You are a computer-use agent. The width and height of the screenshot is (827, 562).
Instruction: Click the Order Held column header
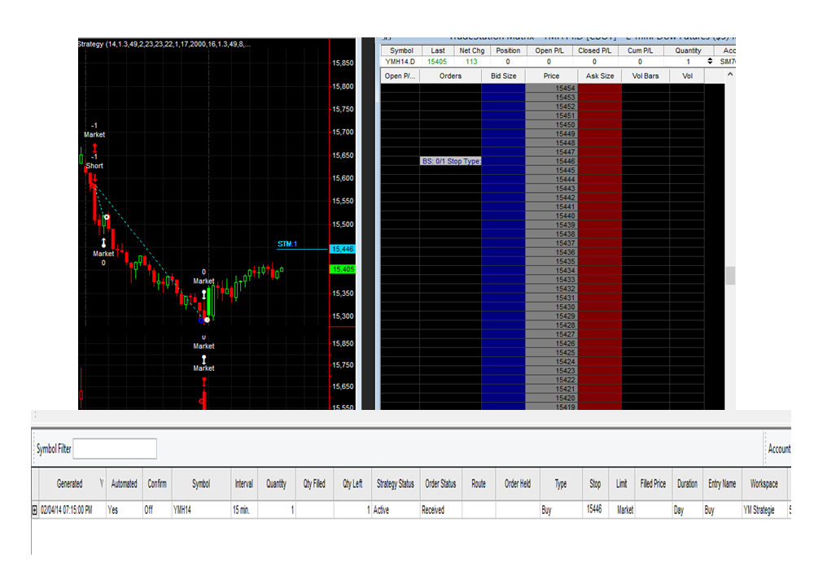tap(518, 484)
